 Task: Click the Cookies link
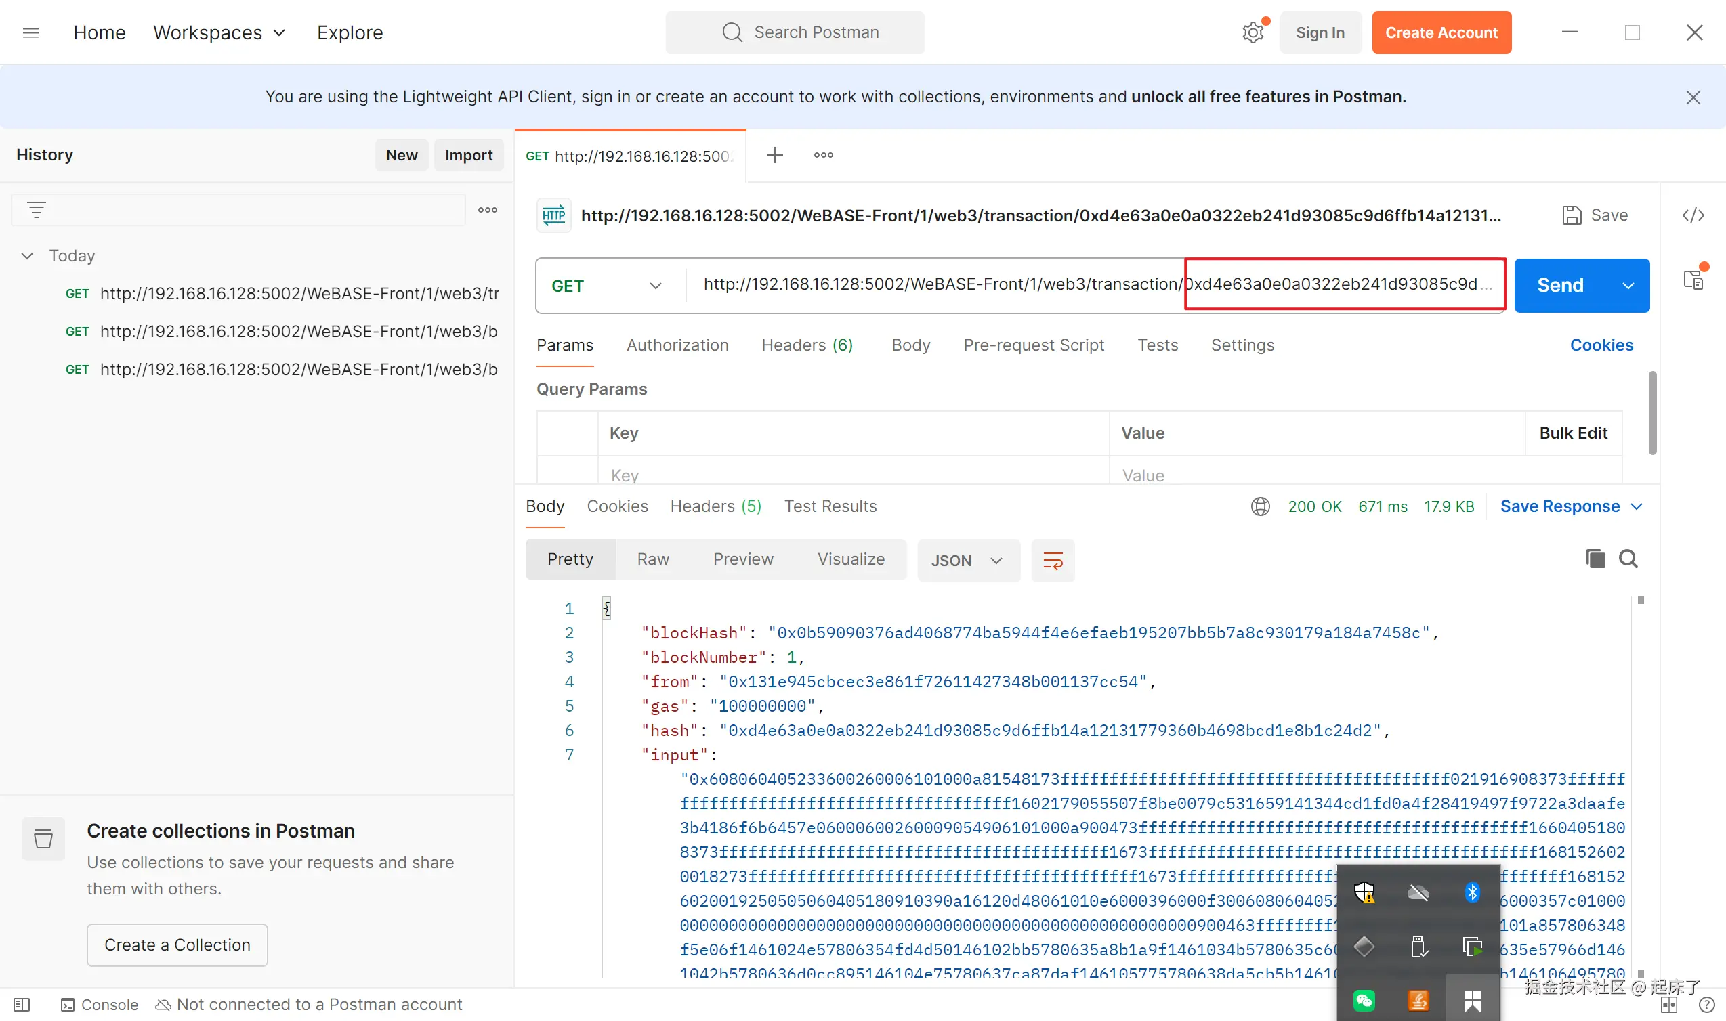[1601, 345]
